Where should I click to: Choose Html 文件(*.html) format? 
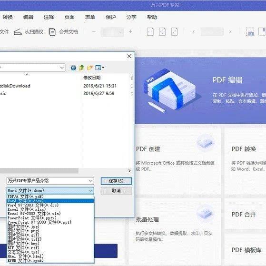click(x=50, y=256)
